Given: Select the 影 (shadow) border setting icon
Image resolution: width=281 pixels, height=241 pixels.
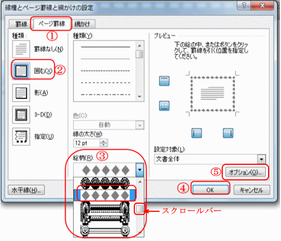Looking at the screenshot, I should [21, 93].
